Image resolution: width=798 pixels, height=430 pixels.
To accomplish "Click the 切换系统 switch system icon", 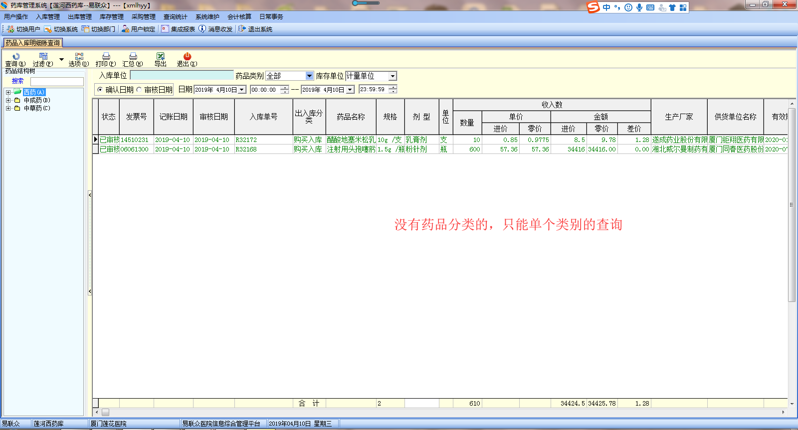I will pos(48,29).
